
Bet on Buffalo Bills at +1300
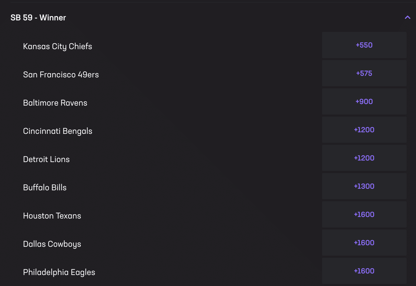364,186
